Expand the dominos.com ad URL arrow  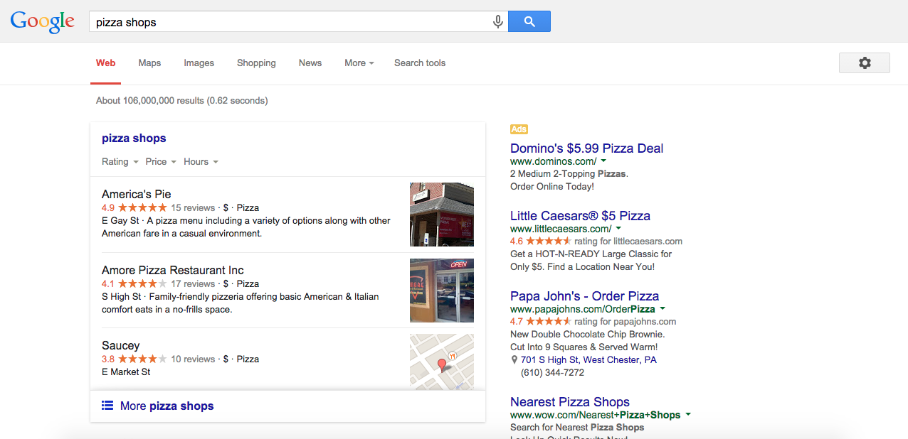[x=603, y=161]
